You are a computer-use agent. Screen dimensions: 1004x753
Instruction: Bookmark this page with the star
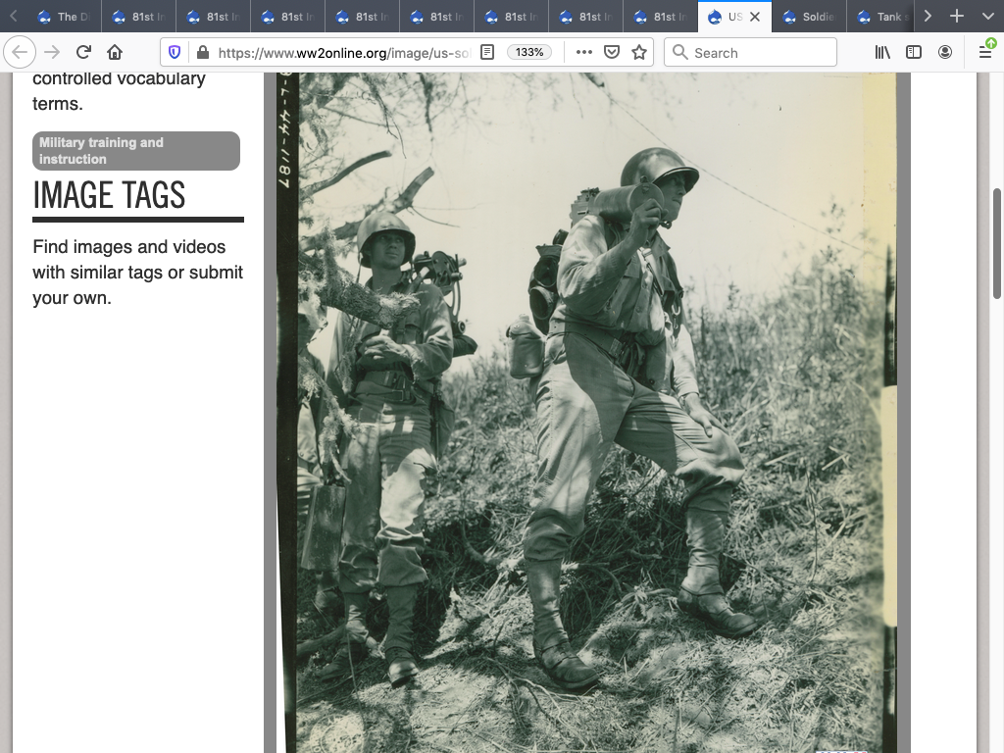coord(639,52)
